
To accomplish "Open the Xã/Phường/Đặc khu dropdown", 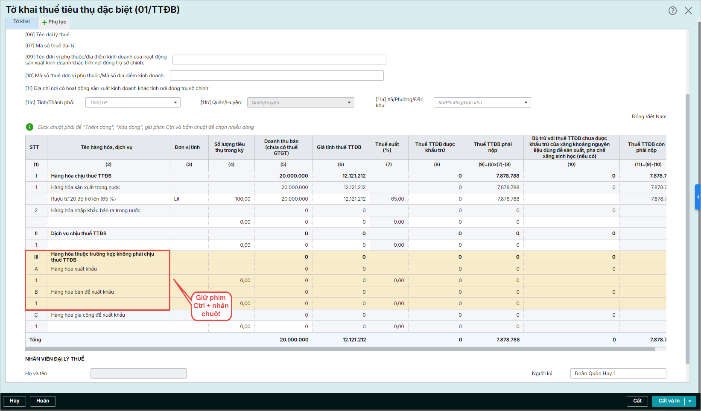I will click(482, 102).
